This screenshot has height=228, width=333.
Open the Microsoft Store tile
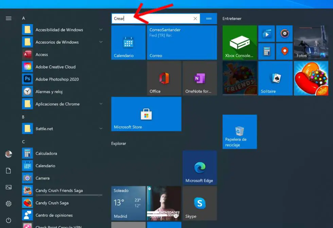[146, 114]
